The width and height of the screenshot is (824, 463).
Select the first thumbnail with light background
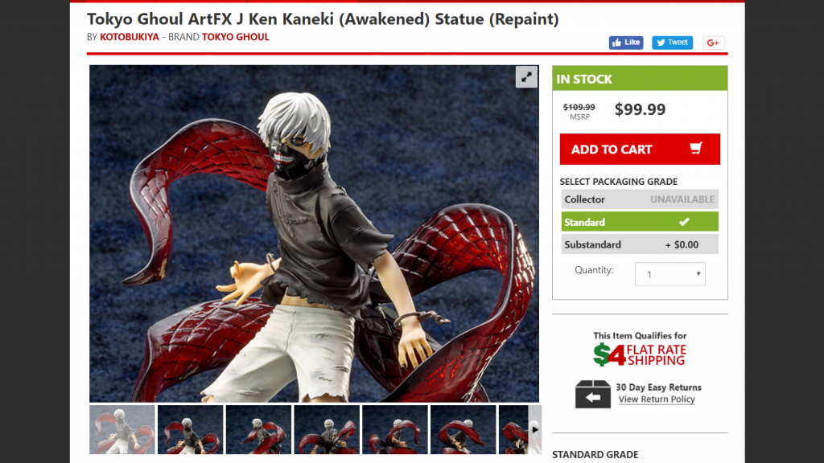[122, 429]
